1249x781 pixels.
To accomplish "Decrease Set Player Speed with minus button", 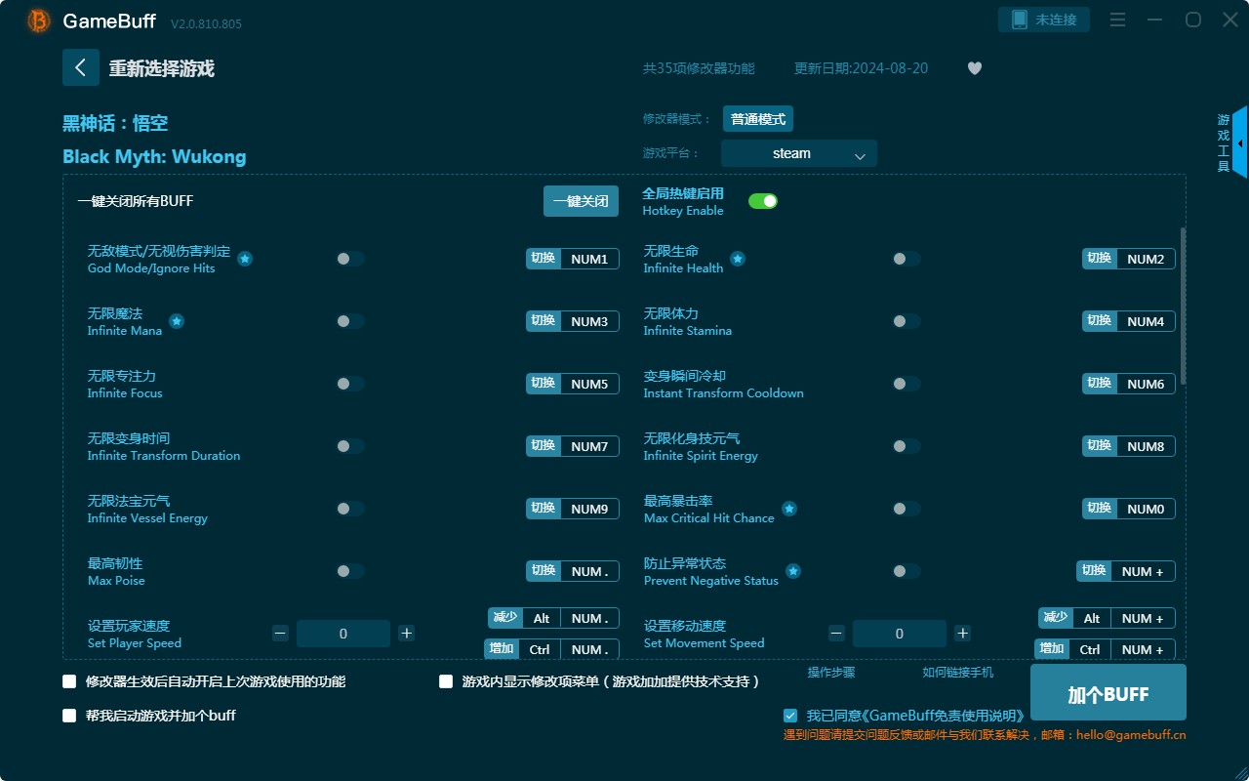I will [280, 634].
